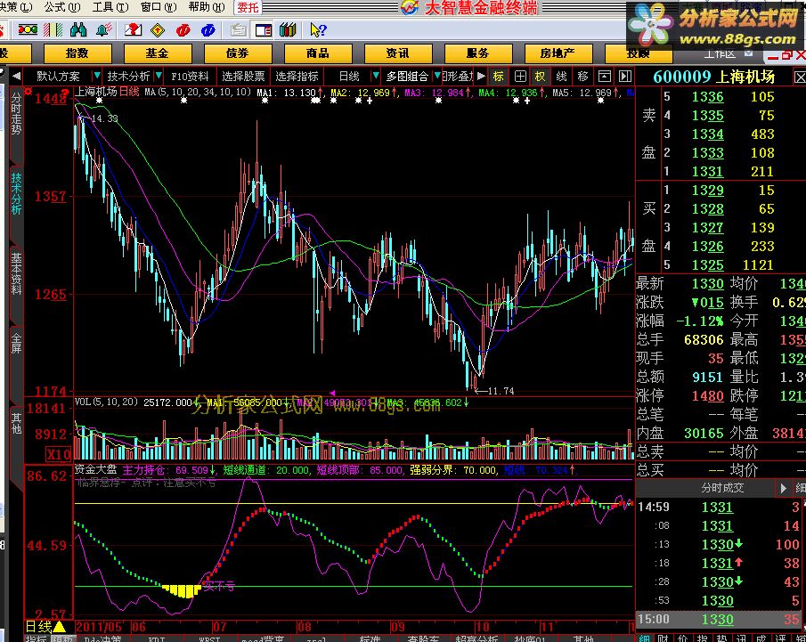Click buy level 1 price 1329
Image resolution: width=806 pixels, height=642 pixels.
[707, 191]
